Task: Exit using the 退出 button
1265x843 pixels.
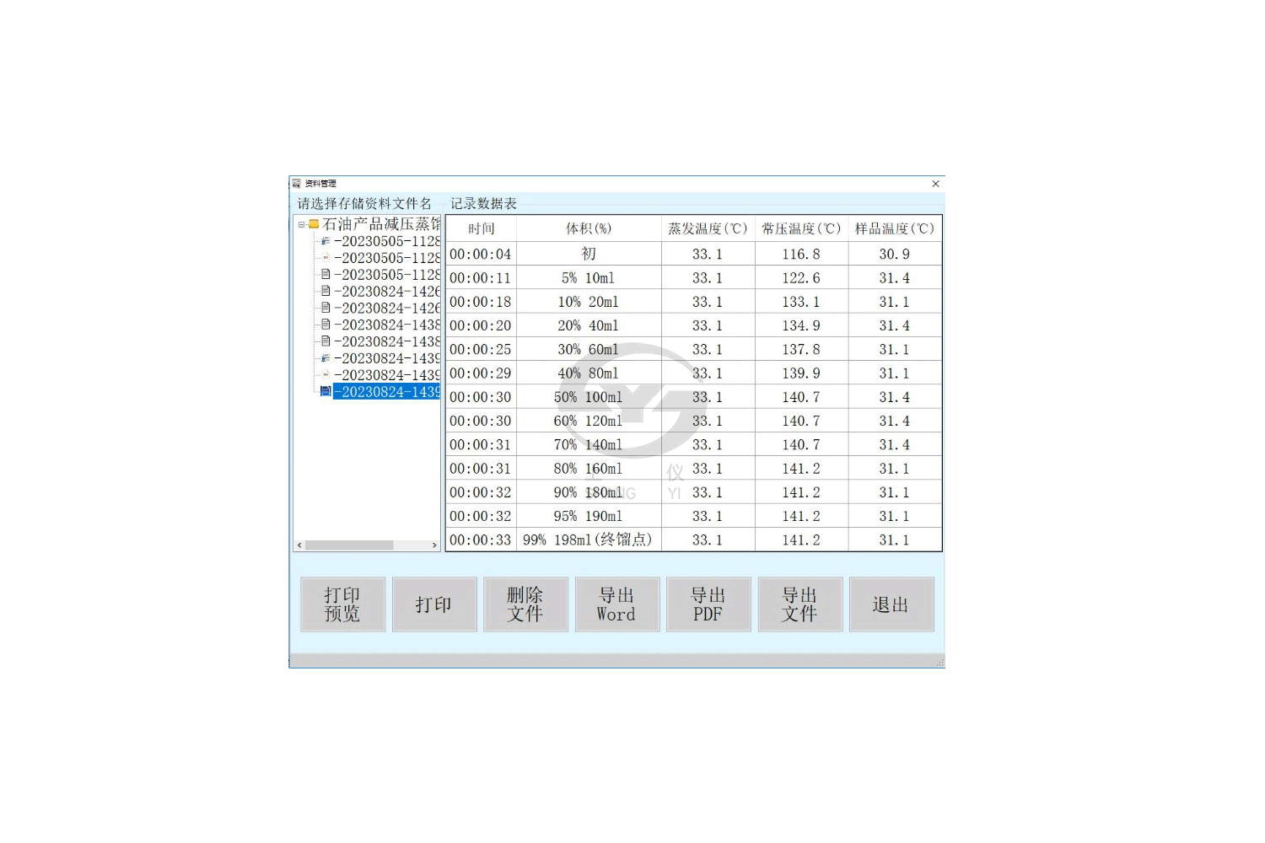Action: (891, 604)
